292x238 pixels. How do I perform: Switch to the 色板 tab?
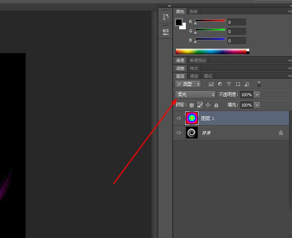[x=194, y=12]
